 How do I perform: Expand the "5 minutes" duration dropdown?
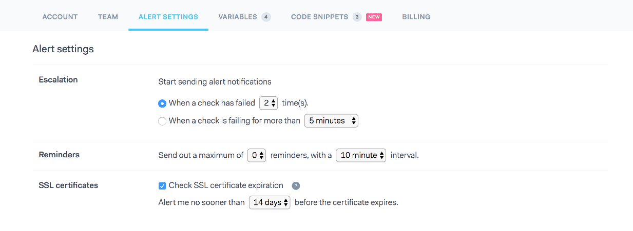(x=331, y=121)
